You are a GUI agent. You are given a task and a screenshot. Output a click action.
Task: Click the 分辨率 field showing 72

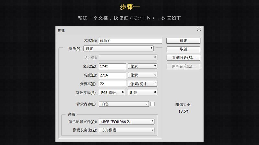[112, 84]
